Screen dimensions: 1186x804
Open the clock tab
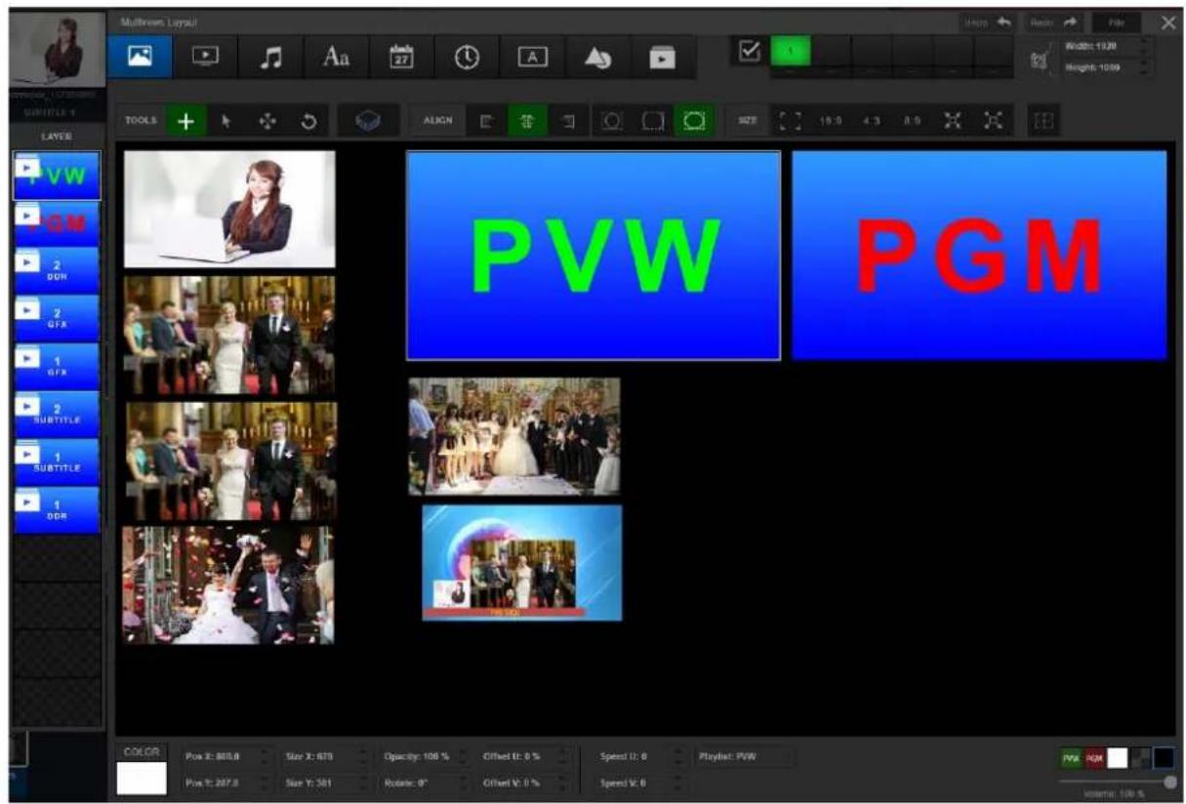click(467, 58)
